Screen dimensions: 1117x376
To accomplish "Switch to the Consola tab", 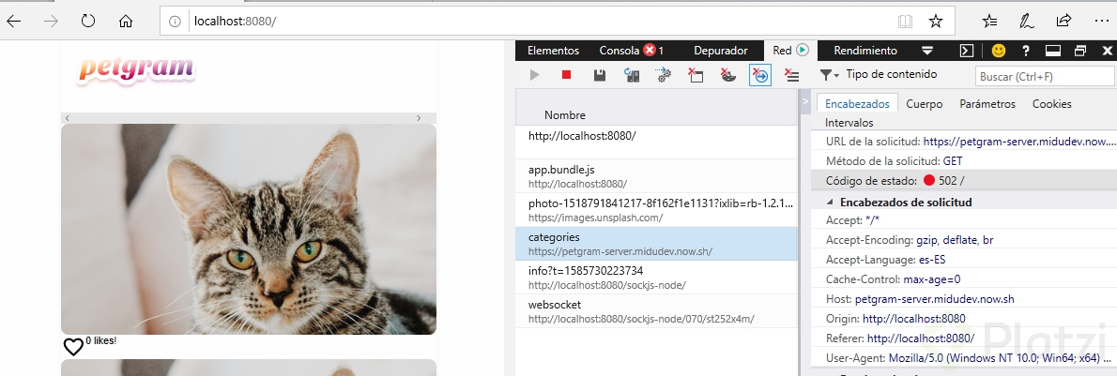I will pos(631,51).
